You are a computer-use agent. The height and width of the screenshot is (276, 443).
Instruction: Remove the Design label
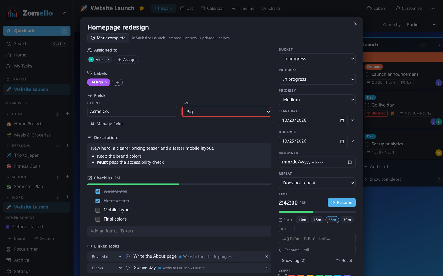(106, 82)
